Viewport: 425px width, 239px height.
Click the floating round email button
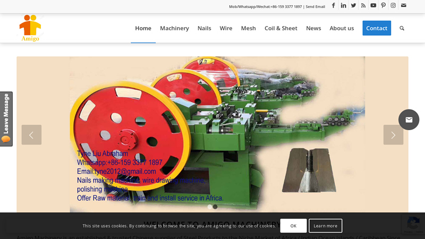point(409,120)
